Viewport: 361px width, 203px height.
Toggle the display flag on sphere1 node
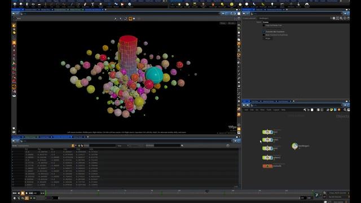point(271,158)
